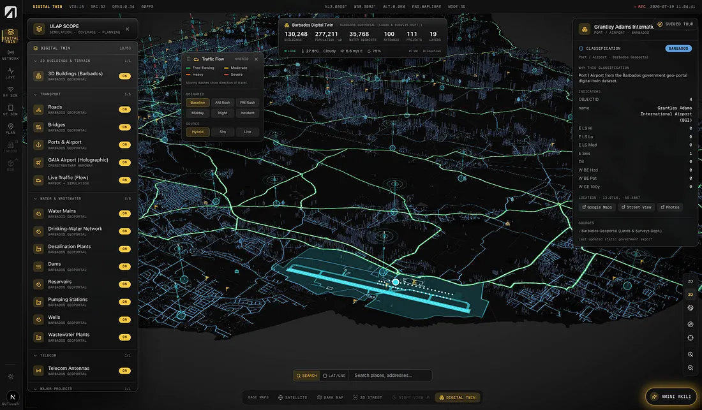Click the compass icon in map controls
The width and height of the screenshot is (702, 410).
[691, 324]
